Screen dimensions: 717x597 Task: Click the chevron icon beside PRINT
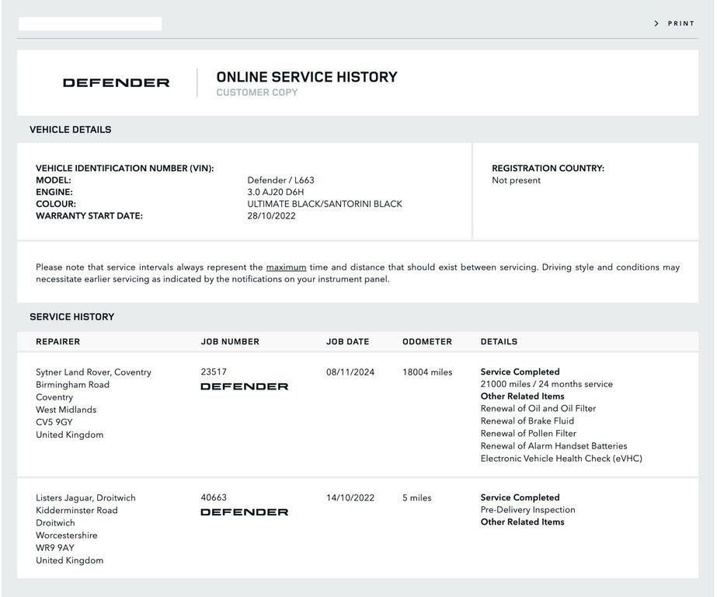coord(656,23)
